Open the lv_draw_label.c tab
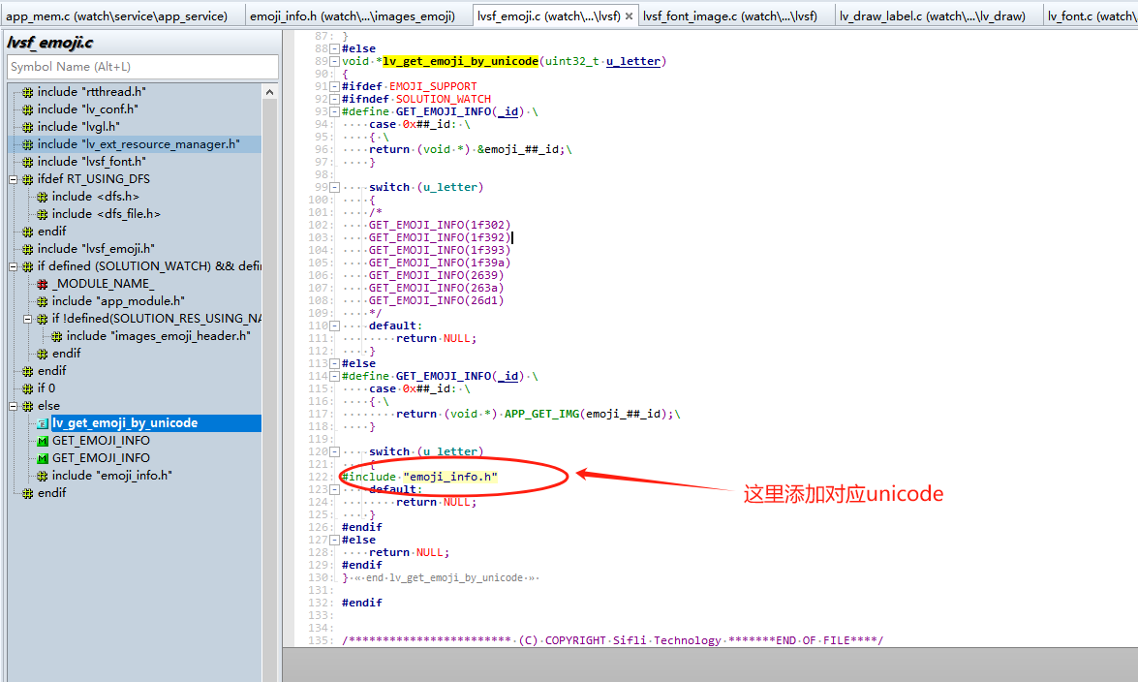 pos(932,16)
